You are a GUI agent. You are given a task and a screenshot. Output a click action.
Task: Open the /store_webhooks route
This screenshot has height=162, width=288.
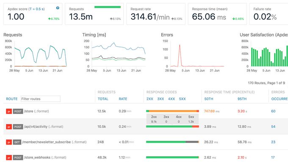[45, 157]
